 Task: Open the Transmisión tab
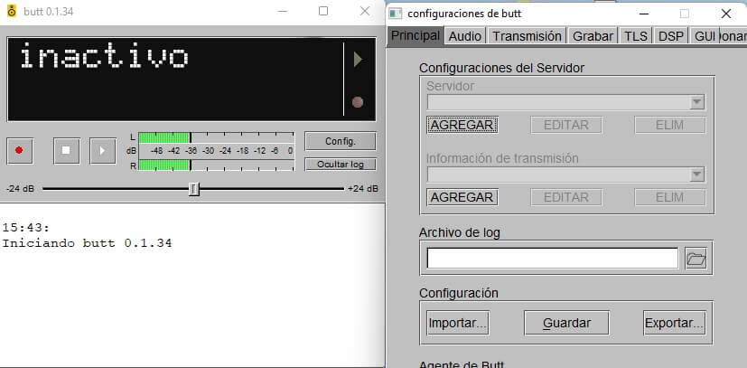coord(527,36)
